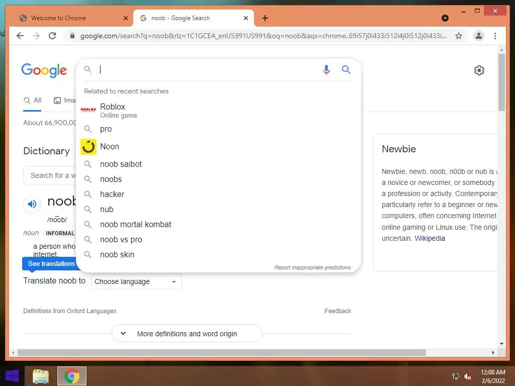Click magnifier icon beside 'pro' suggestion
The width and height of the screenshot is (515, 386).
coord(88,129)
